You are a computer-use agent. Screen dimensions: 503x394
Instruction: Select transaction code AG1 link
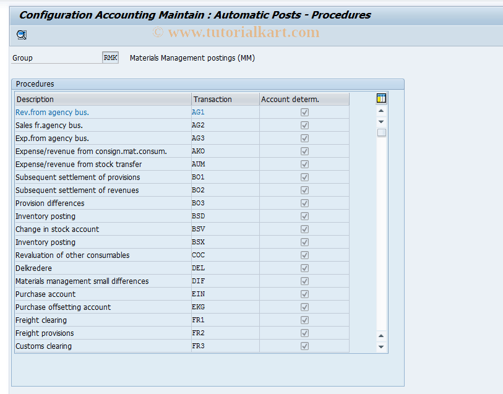pyautogui.click(x=197, y=112)
